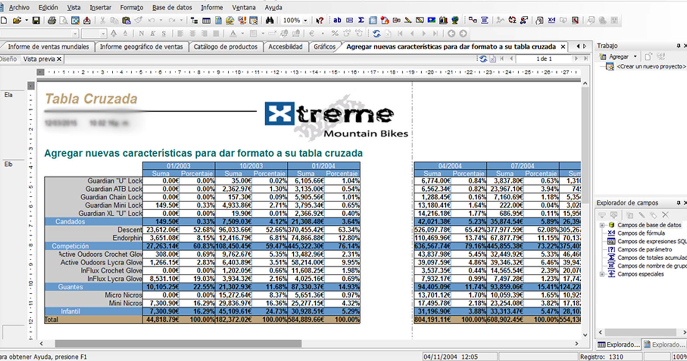This screenshot has width=687, height=361.
Task: Click the Save (floppy disk) icon
Action: click(36, 21)
